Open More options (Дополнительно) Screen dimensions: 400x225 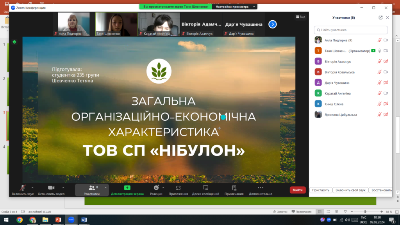pyautogui.click(x=261, y=190)
